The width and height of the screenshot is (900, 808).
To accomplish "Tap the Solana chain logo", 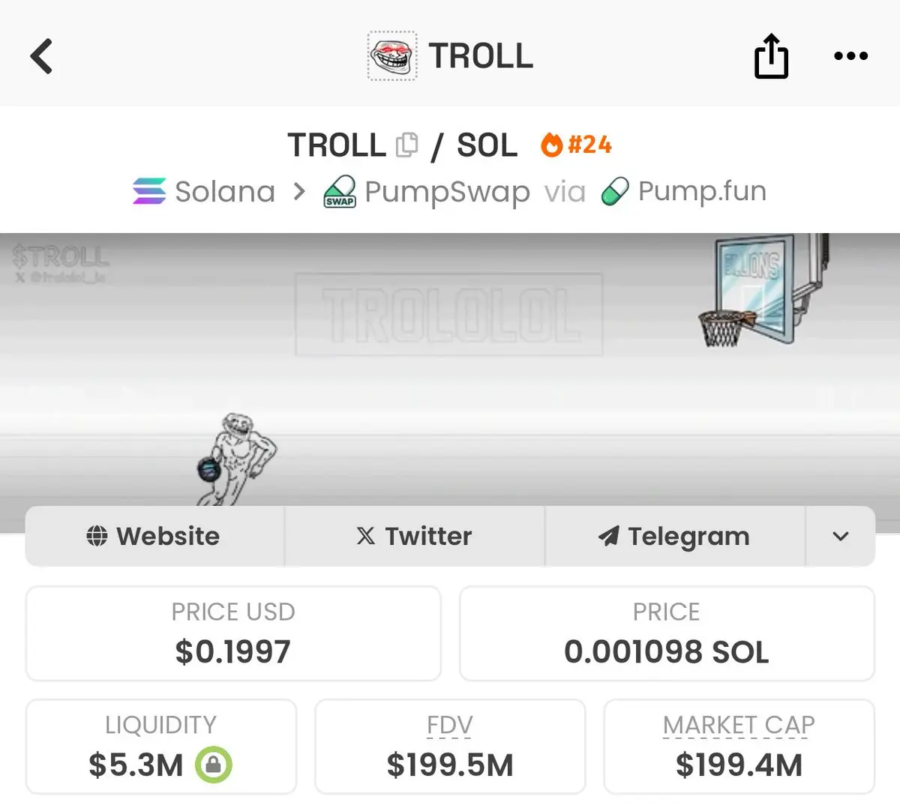I will coord(149,191).
